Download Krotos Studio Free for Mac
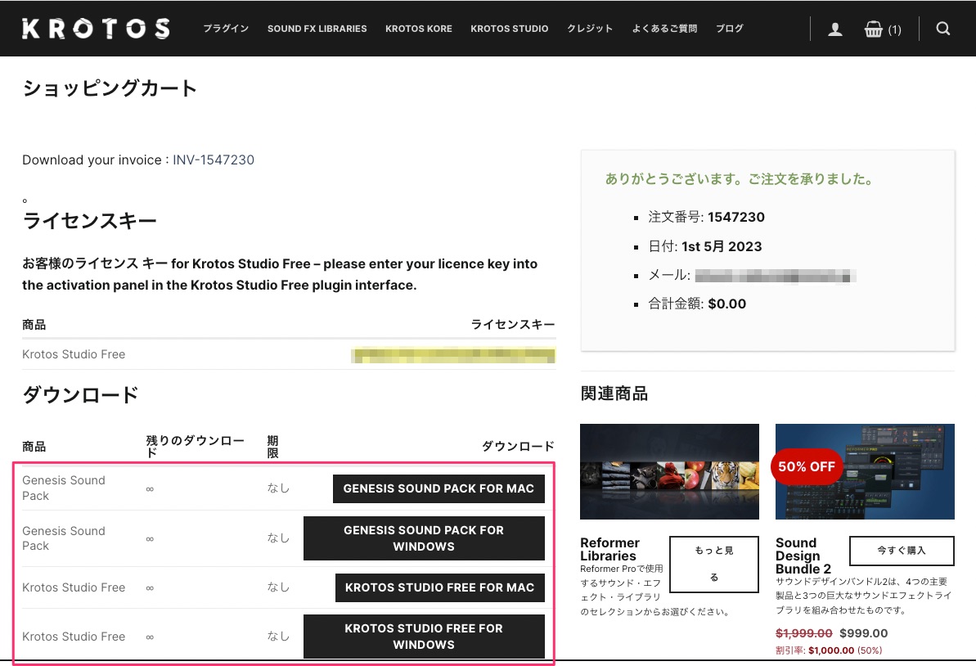The width and height of the screenshot is (976, 666). pos(440,587)
